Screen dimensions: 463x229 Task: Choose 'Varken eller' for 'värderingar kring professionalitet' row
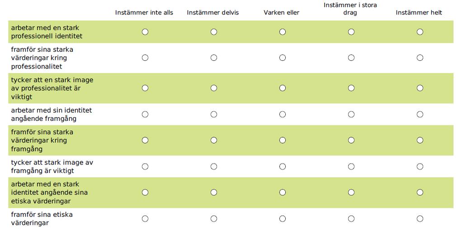point(283,58)
